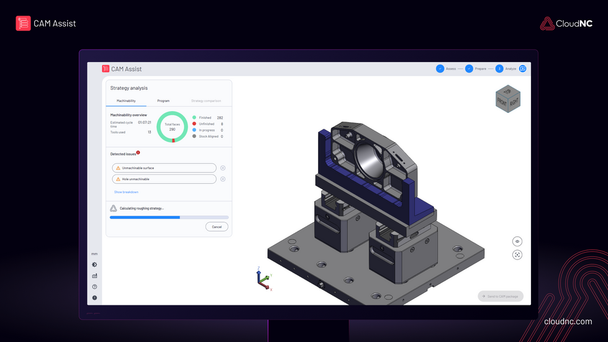Click the Analyze step number circle
608x342 pixels.
point(499,68)
